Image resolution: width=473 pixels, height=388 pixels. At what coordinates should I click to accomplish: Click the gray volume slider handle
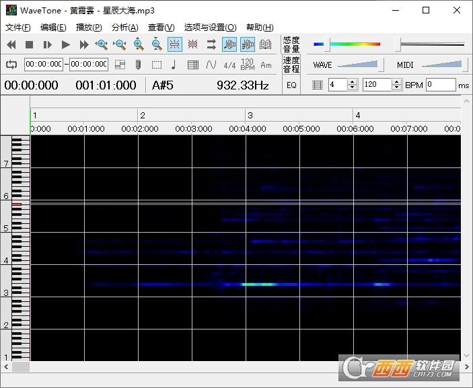click(x=398, y=44)
